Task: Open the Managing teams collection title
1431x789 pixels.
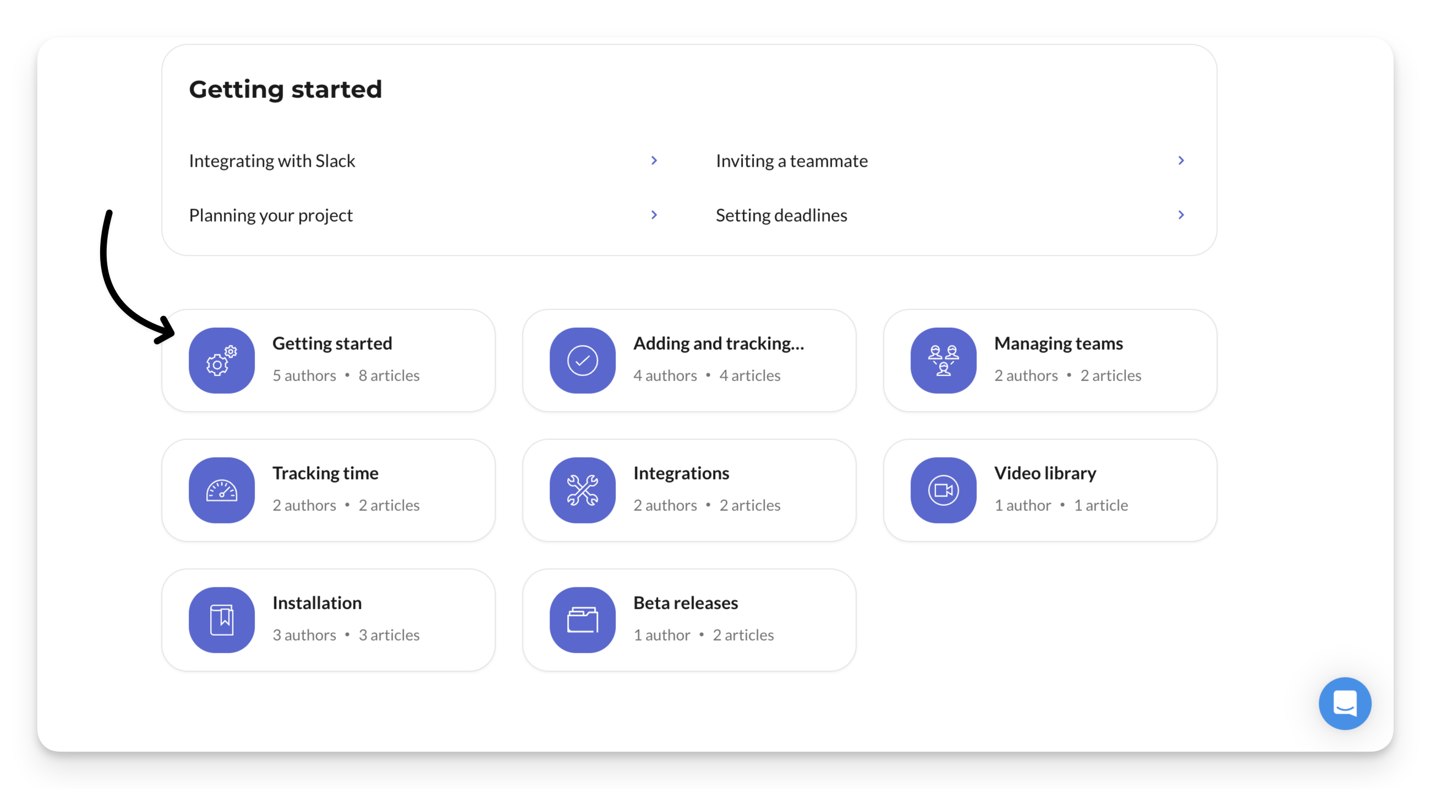Action: tap(1058, 344)
